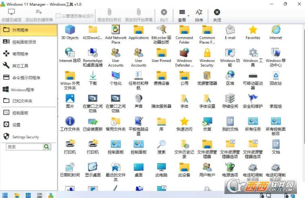
Task: Click 添加到右键菜单 toolbar button
Action: coord(39,15)
